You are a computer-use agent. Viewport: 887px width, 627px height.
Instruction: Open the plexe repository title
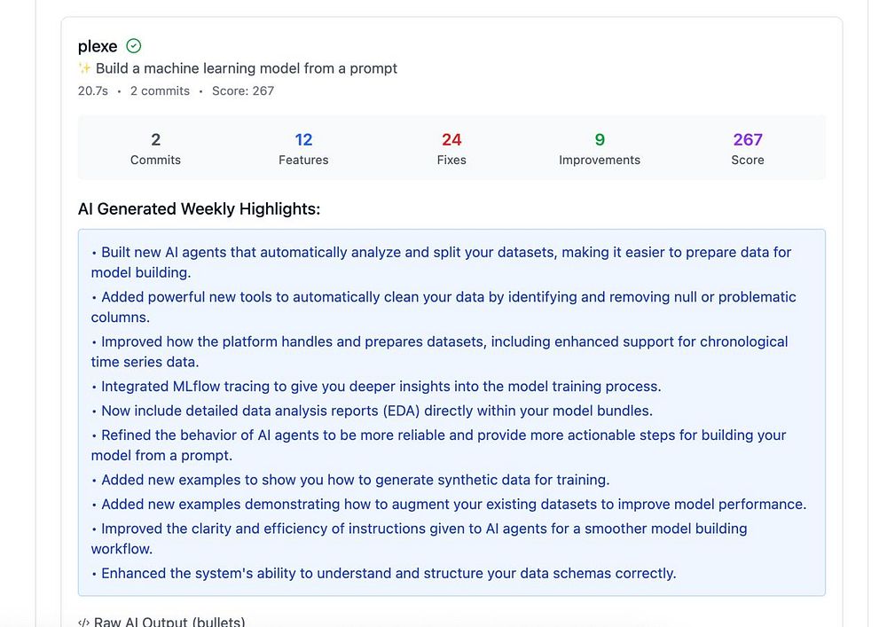coord(98,46)
